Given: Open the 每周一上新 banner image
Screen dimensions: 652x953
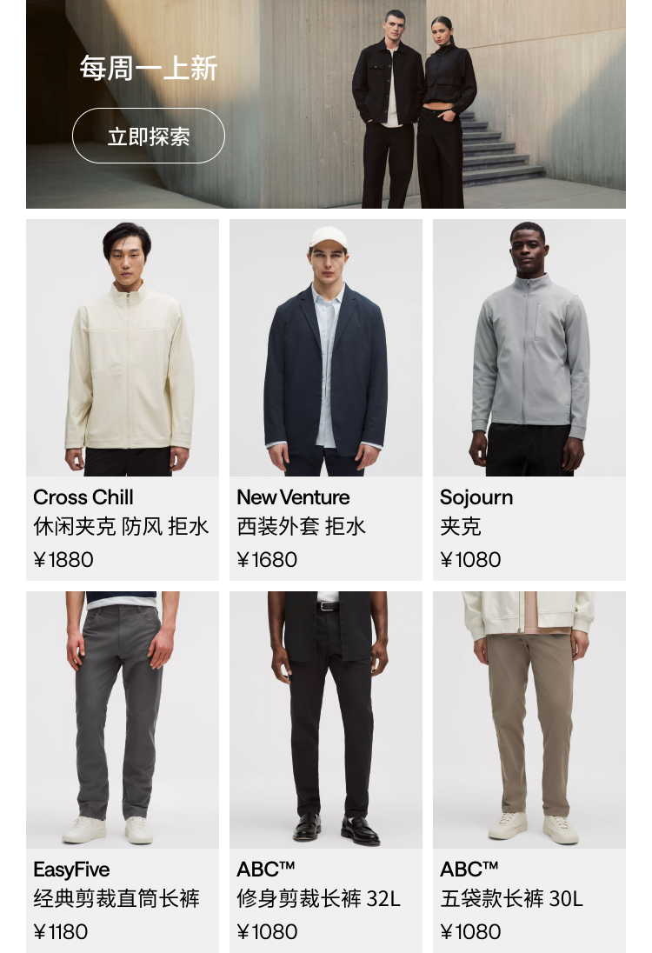Looking at the screenshot, I should click(x=326, y=104).
